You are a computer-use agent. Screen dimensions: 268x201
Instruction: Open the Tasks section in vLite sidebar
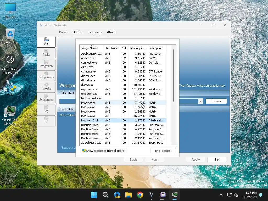tap(46, 53)
